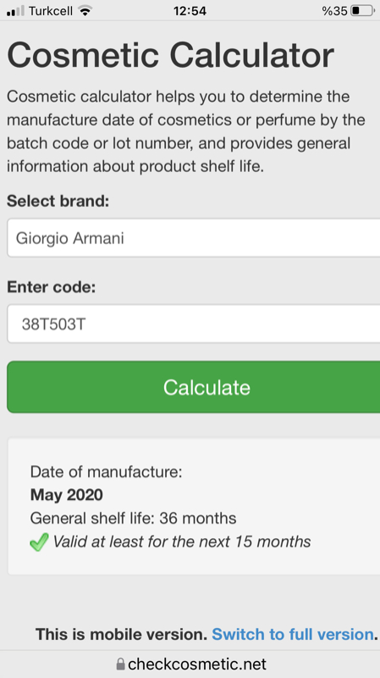380x678 pixels.
Task: Tap the This is mobile version text
Action: click(121, 634)
